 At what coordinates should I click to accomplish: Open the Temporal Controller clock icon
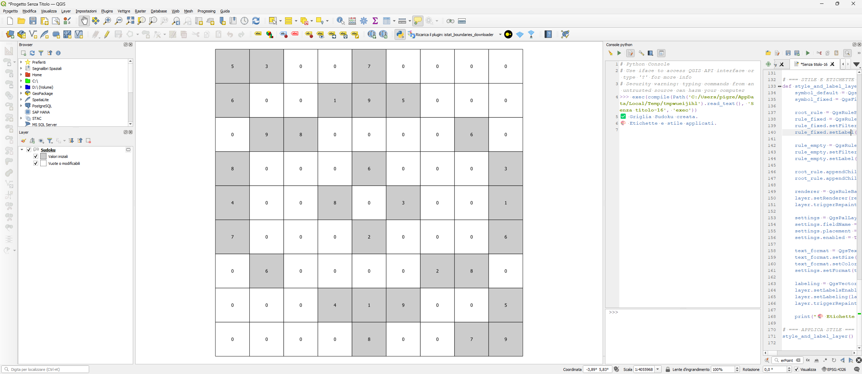point(244,21)
